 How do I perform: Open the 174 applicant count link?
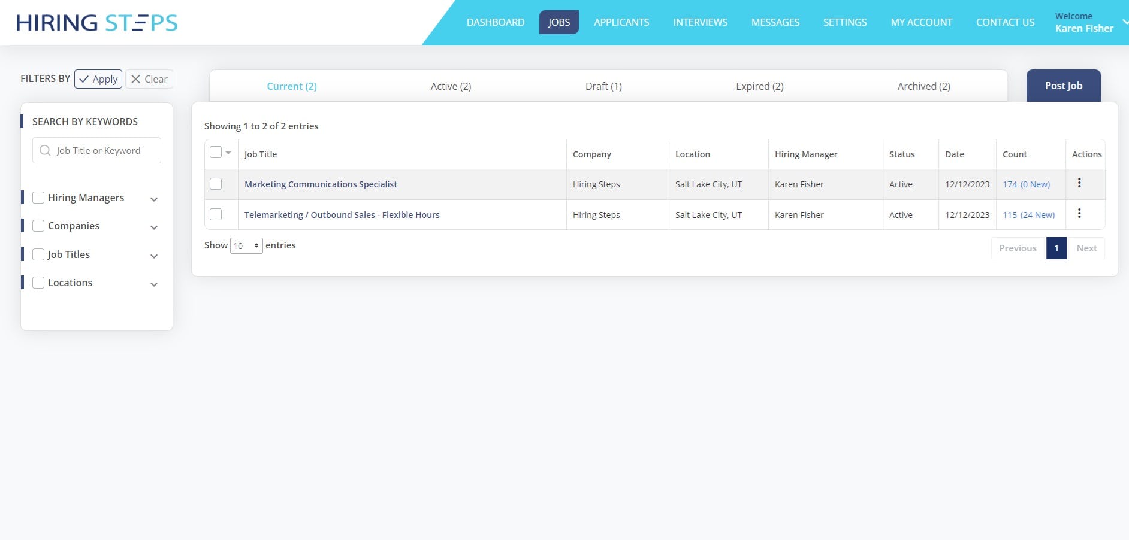1010,184
